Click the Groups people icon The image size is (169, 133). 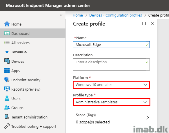pyautogui.click(x=7, y=107)
